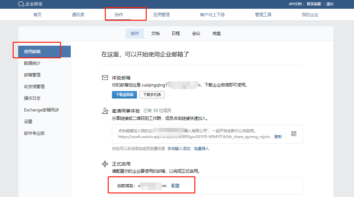354x197 pixels.
Task: Click the 下载桌面端 button
Action: 124,95
